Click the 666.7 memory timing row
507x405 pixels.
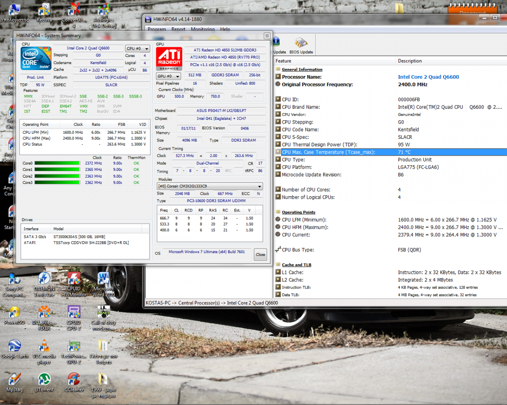(x=210, y=218)
